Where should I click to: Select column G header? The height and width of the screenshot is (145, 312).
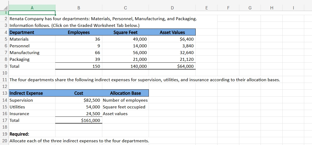[250, 8]
